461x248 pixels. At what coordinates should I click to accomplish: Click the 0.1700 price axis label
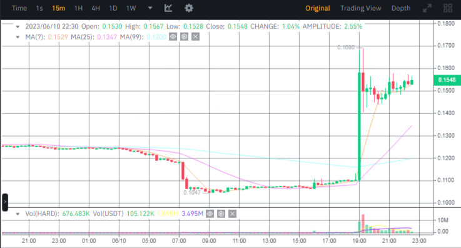[x=446, y=46]
